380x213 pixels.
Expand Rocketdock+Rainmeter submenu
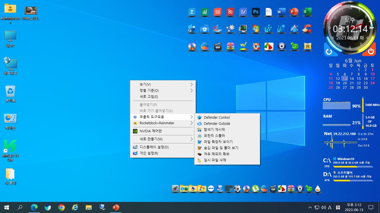(x=163, y=123)
